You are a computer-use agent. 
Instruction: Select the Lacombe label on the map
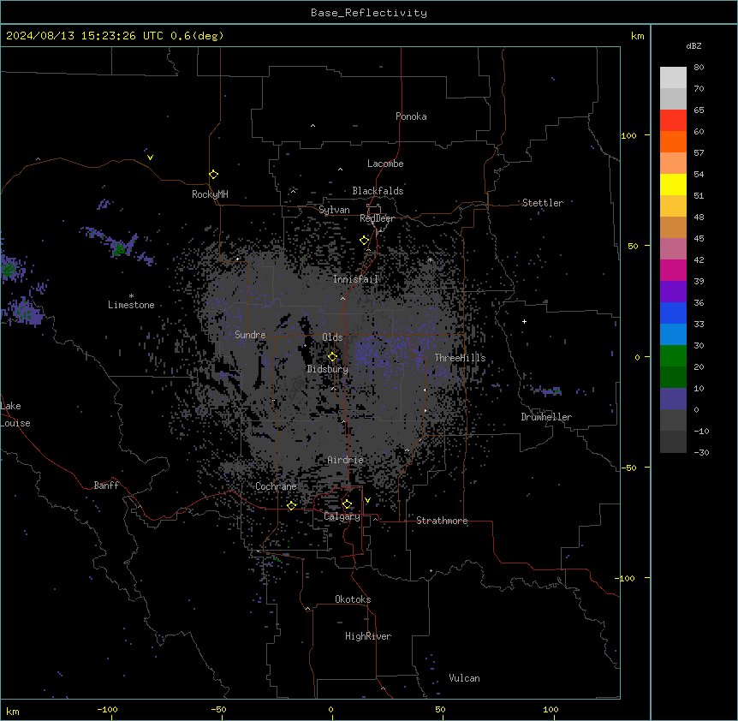(385, 164)
